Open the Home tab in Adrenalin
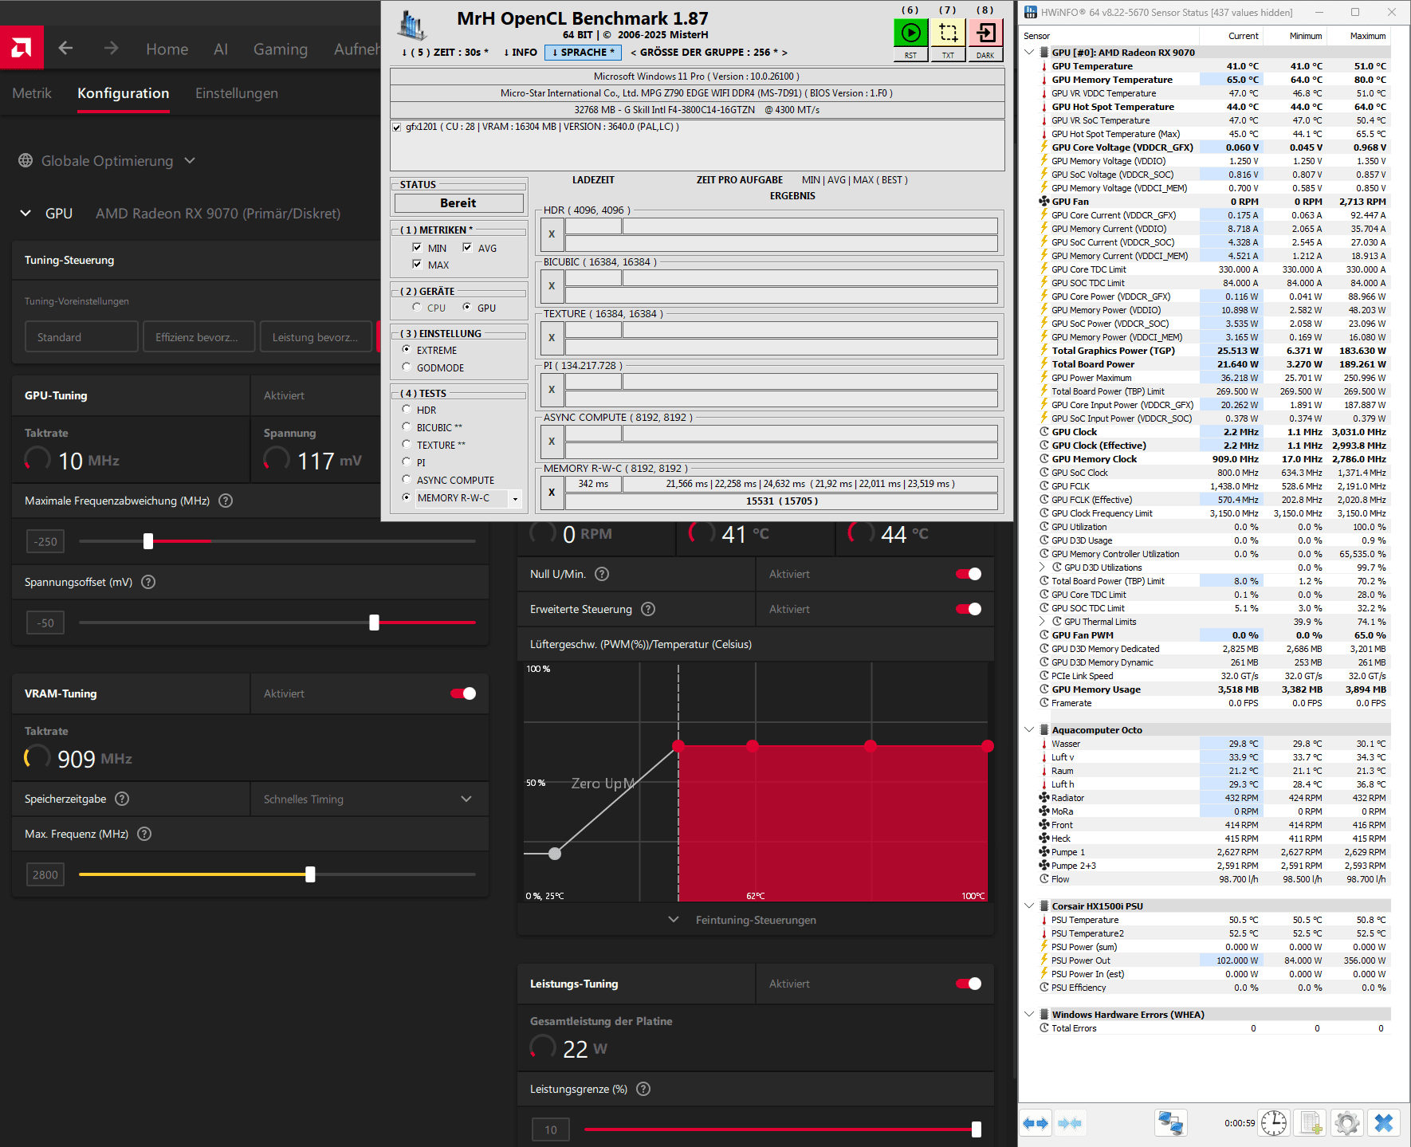The width and height of the screenshot is (1411, 1147). (x=167, y=49)
